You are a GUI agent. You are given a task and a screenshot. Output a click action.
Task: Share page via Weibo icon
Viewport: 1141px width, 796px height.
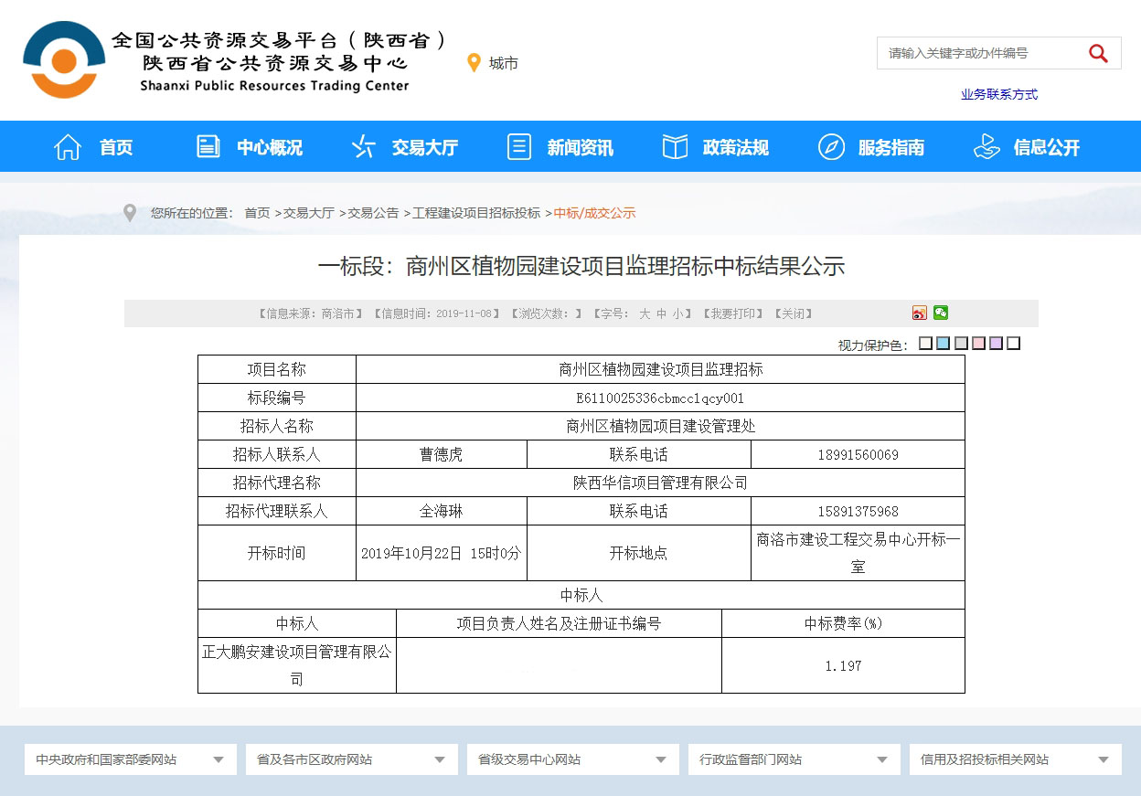(x=920, y=313)
